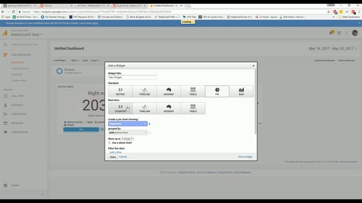Select the Standard Metric widget type

point(120,91)
